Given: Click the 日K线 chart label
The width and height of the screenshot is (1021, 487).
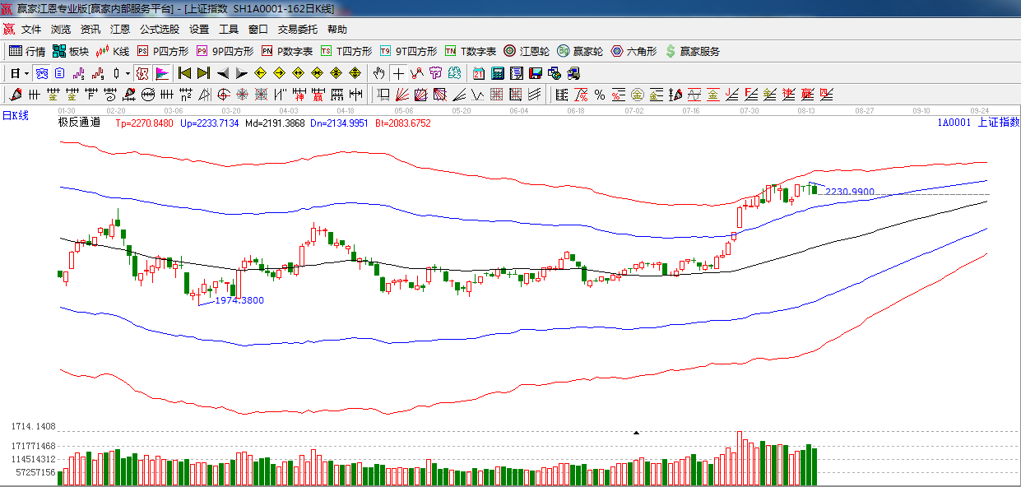Looking at the screenshot, I should coord(15,116).
